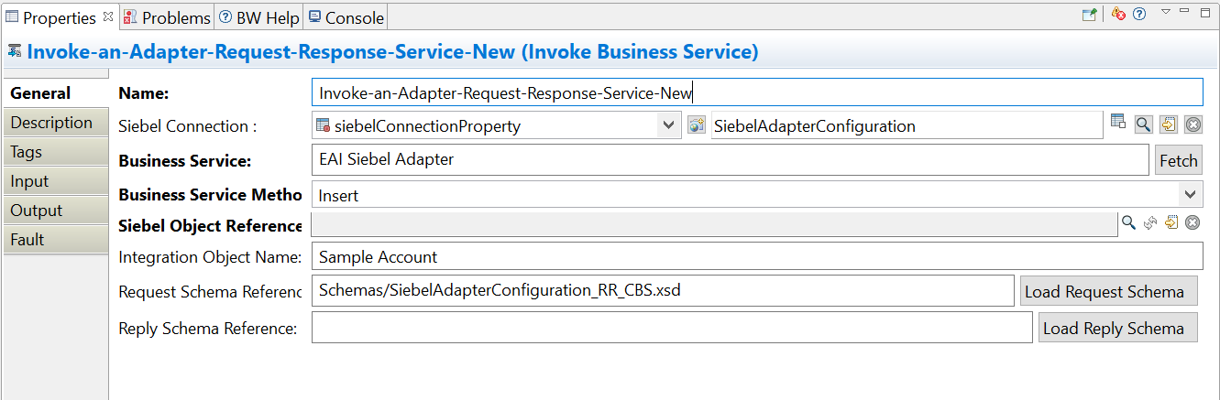Clear Siebel Object Reference with X icon
Image resolution: width=1220 pixels, height=400 pixels.
(x=1193, y=222)
